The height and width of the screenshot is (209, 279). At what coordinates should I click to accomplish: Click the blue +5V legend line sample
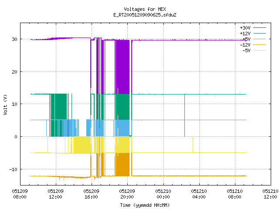point(259,39)
